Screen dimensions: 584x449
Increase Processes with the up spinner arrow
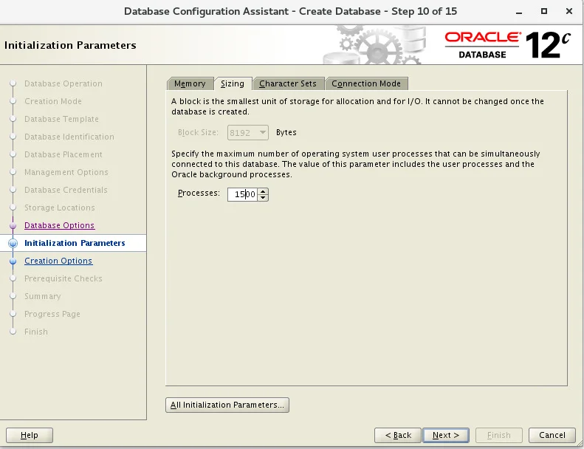click(x=263, y=191)
